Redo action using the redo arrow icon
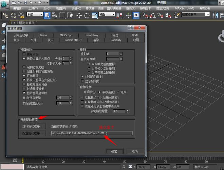The image size is (224, 170). 40,3
